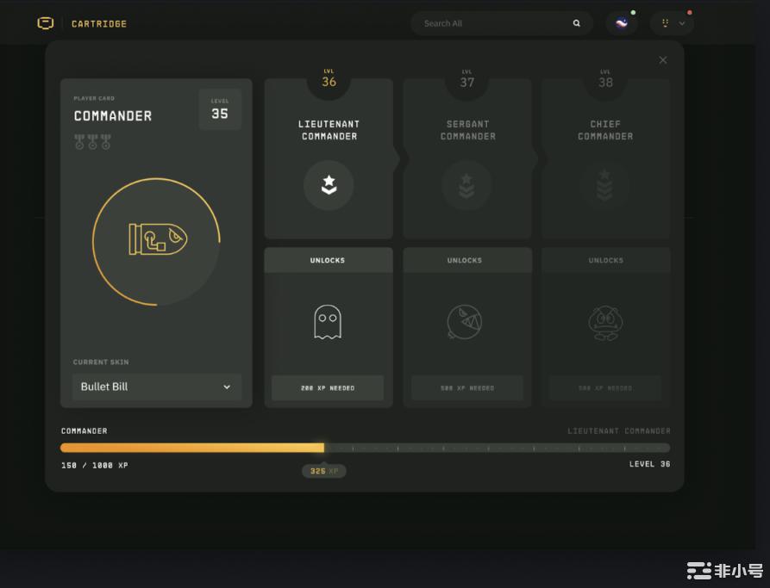Click the Goomba unlock icon

click(604, 323)
